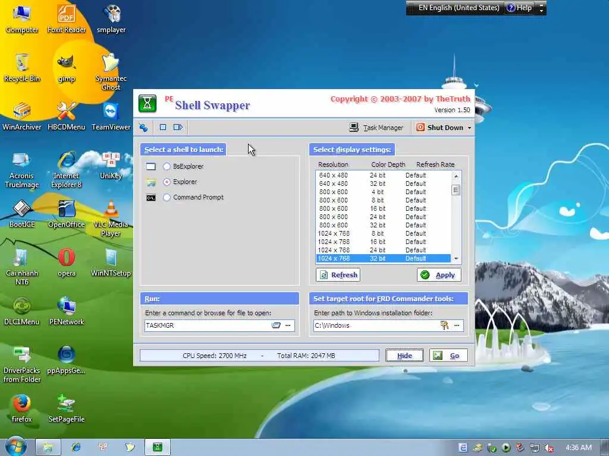Select the WinArchiver desktop icon

22,116
